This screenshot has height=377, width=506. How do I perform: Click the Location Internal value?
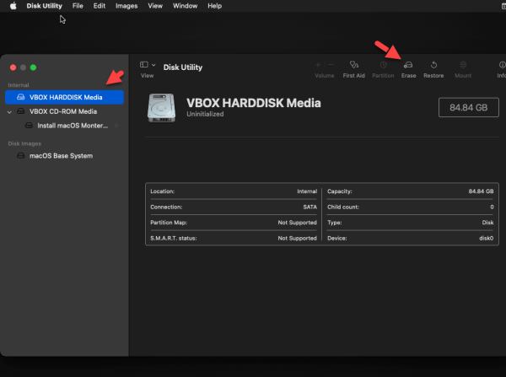click(x=307, y=191)
